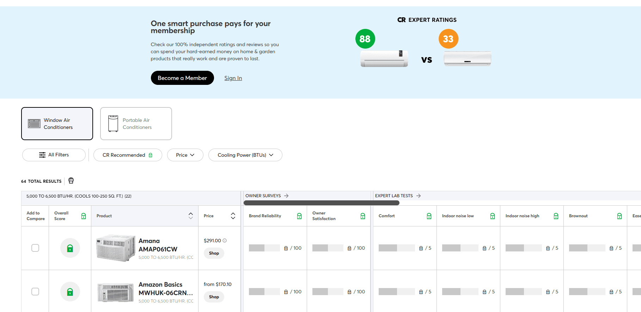Click the Become a Member button
Viewport: 641px width, 312px height.
click(x=182, y=78)
